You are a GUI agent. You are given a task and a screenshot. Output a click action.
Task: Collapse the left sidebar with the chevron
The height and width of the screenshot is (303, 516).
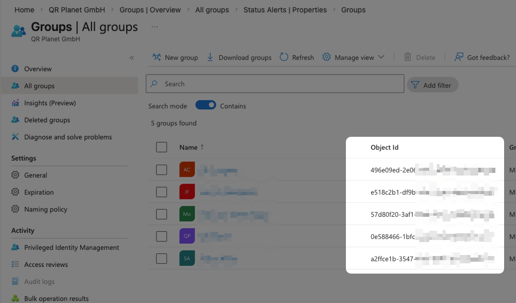(132, 58)
